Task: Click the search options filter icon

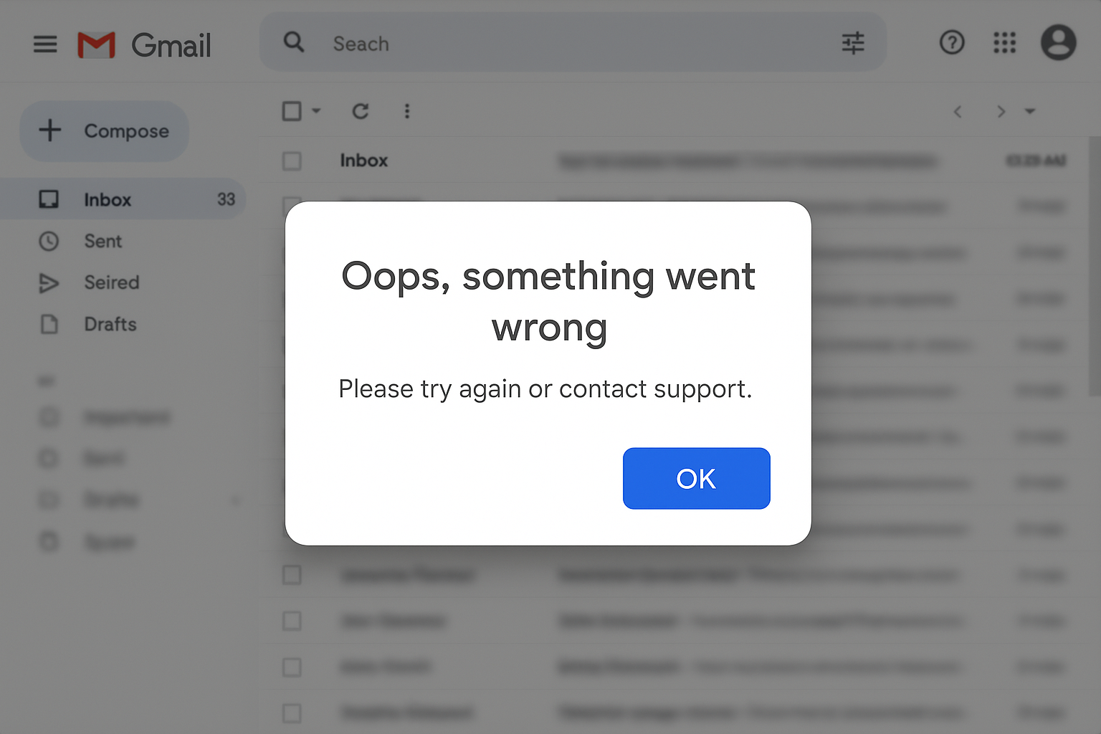Action: [853, 43]
